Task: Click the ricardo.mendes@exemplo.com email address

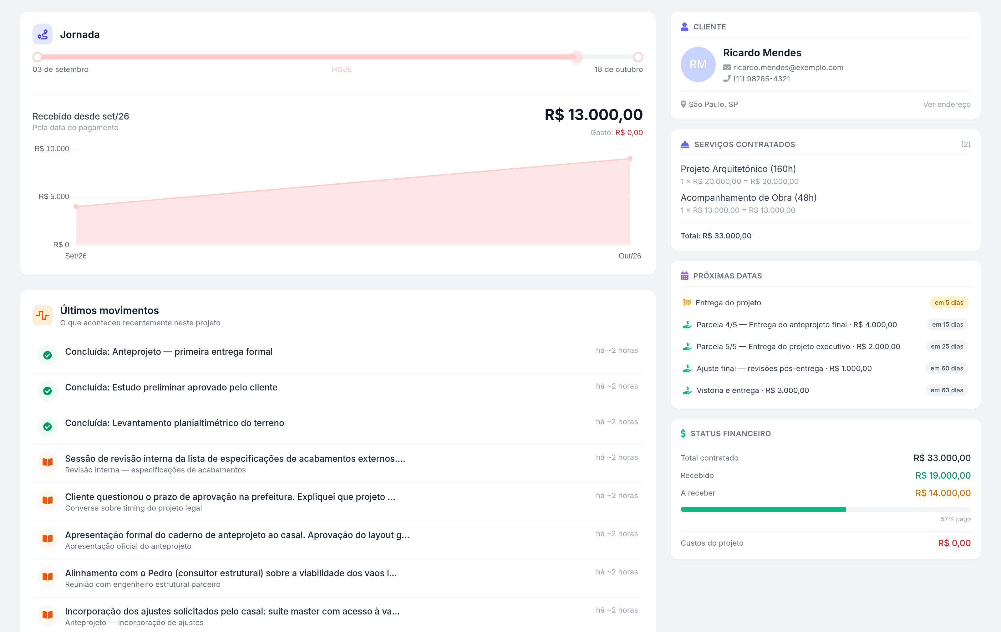Action: click(788, 67)
